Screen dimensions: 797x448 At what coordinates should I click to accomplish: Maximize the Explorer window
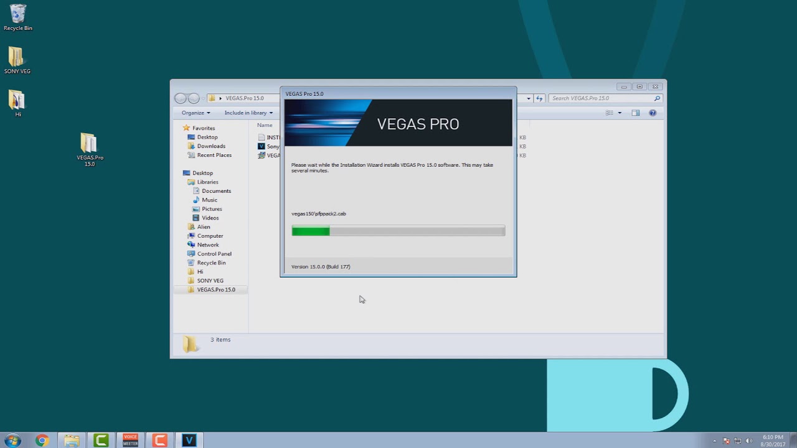(x=639, y=86)
